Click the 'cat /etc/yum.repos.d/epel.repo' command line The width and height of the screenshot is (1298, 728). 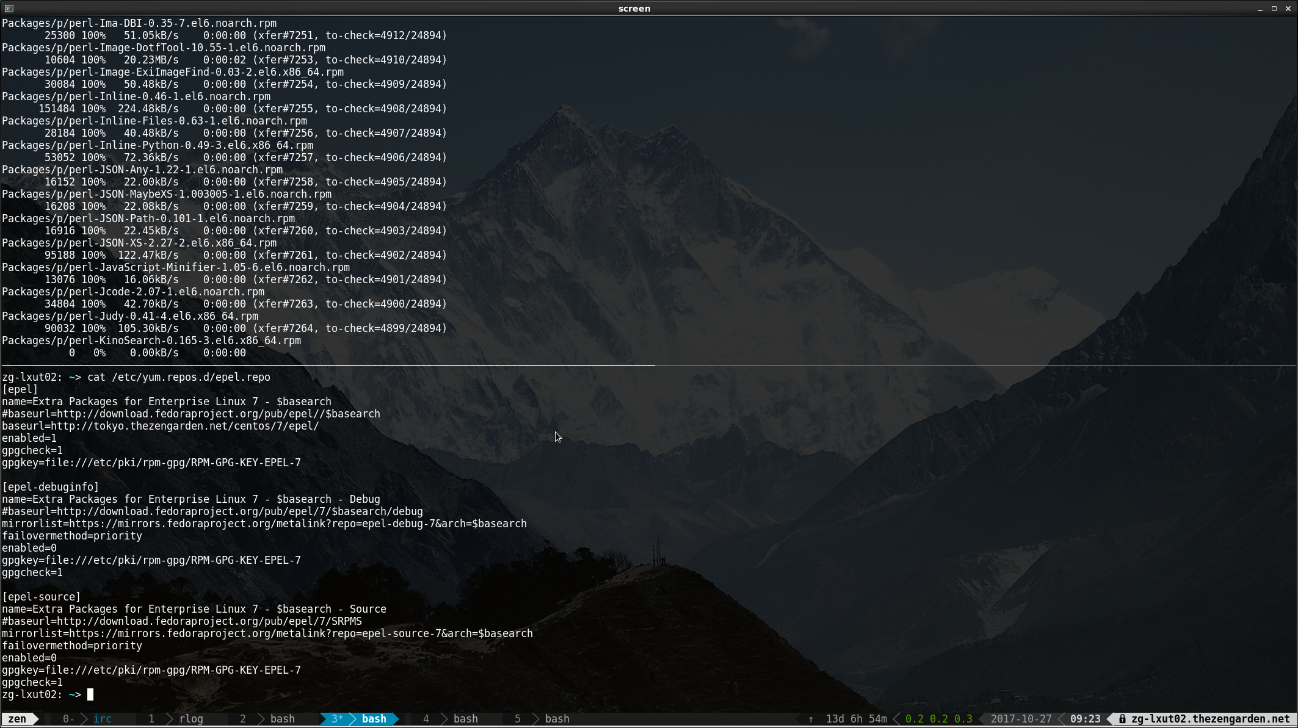178,377
